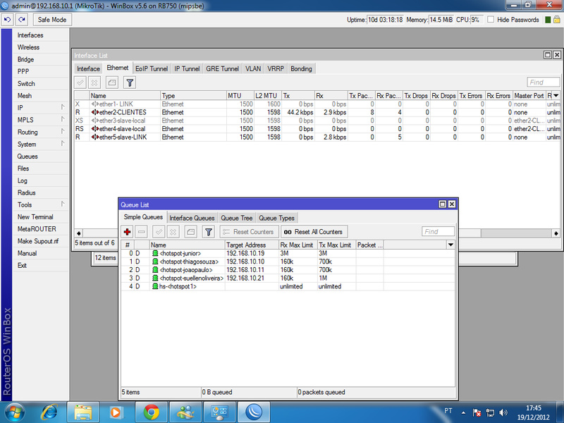Click the Redo arrow in WinBox toolbar
Screen dimensions: 564x423
(x=22, y=20)
